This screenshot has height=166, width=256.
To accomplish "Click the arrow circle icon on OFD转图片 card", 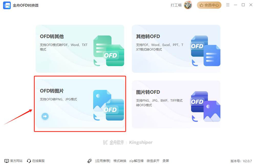I will pos(45,116).
